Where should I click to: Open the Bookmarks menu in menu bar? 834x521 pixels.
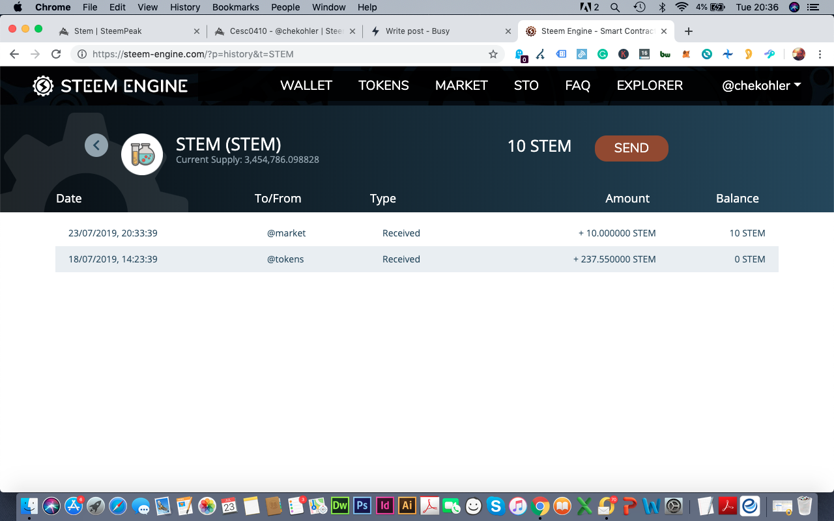point(235,7)
